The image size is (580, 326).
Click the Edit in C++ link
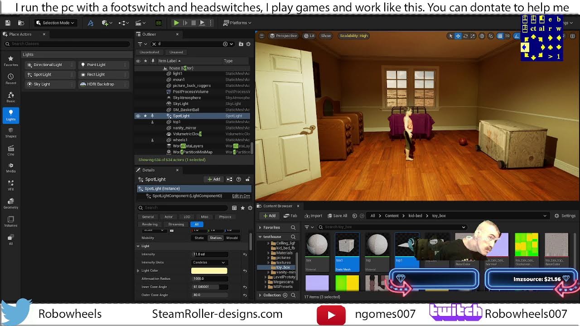pos(241,196)
